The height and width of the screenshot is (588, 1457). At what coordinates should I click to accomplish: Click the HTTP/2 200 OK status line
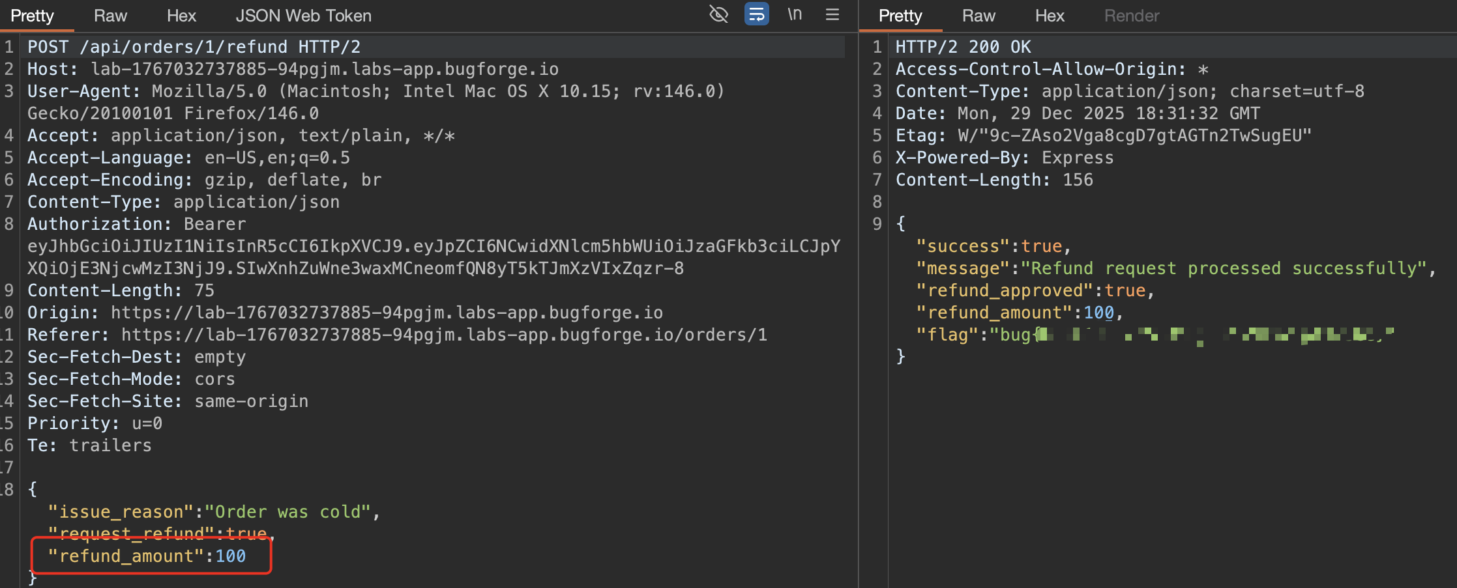coord(963,47)
